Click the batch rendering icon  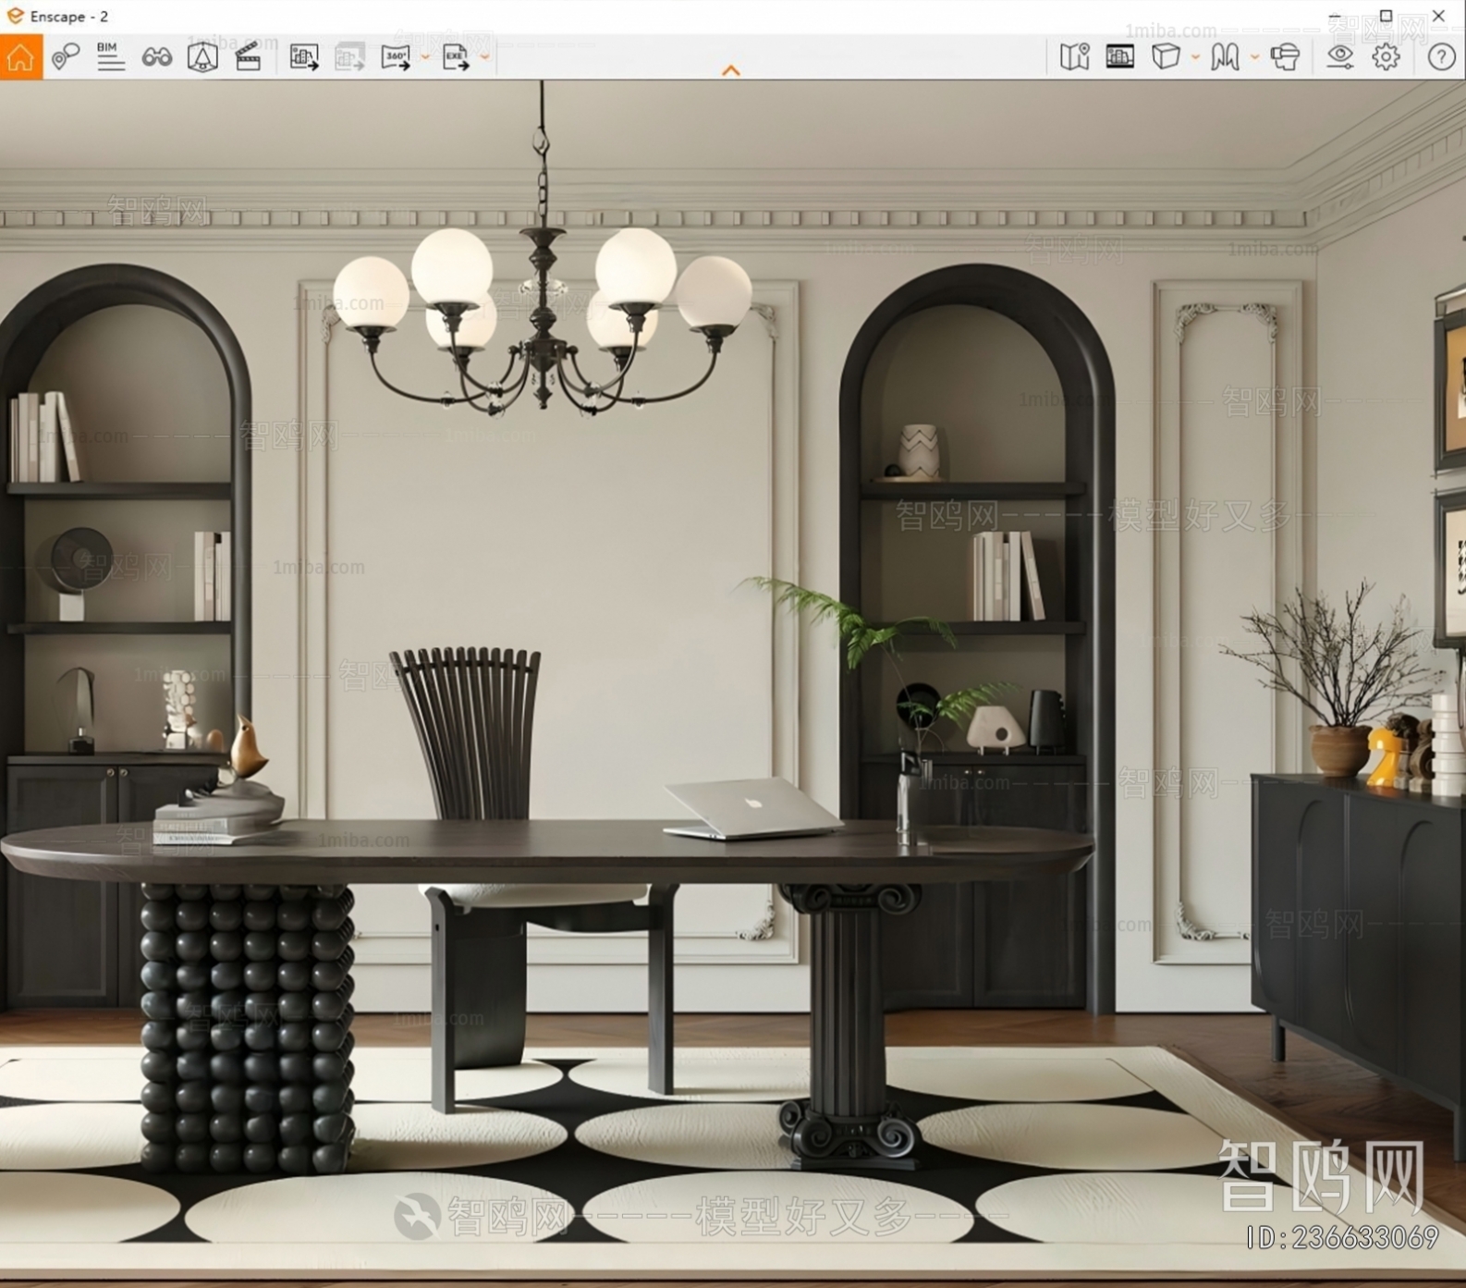[x=349, y=57]
